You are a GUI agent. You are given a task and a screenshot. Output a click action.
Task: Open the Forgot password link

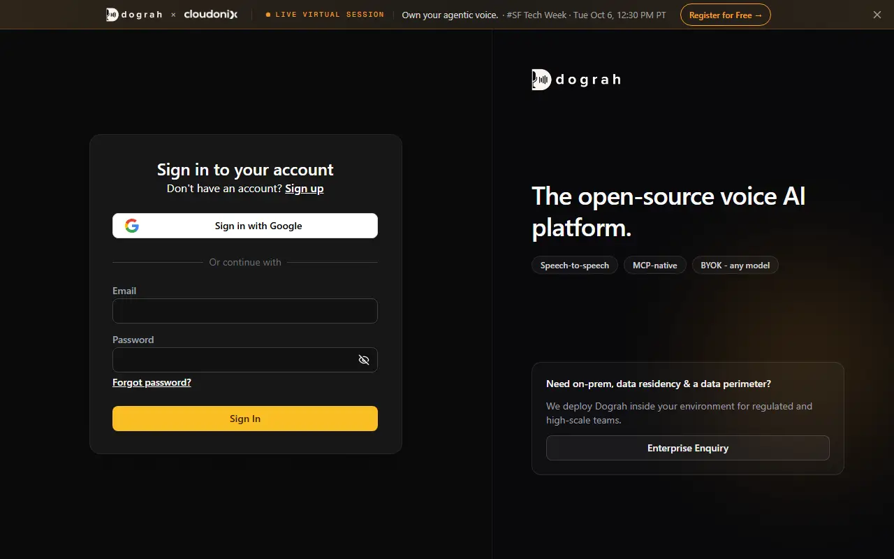pos(152,382)
